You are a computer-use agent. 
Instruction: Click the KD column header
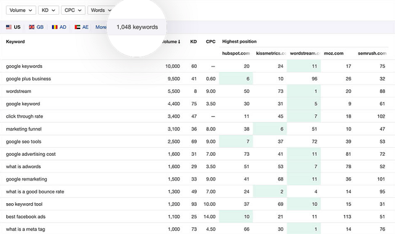193,42
